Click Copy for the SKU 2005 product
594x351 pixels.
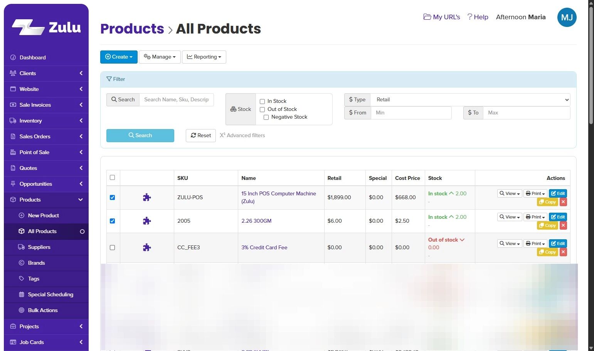(547, 225)
